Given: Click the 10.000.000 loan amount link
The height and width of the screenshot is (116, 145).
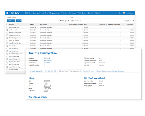Looking at the screenshot, I should click(47, 63).
